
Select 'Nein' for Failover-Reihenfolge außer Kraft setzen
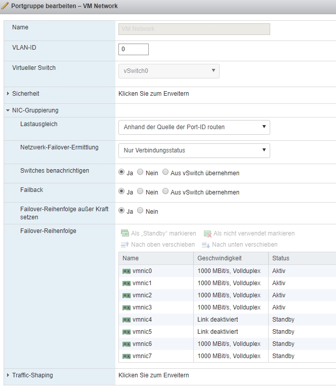pos(141,211)
